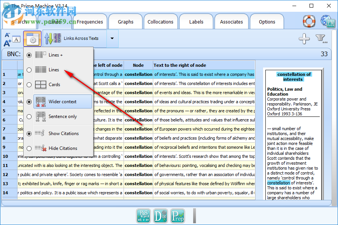Switch to the Graphs tab
338x225 pixels.
tap(125, 22)
